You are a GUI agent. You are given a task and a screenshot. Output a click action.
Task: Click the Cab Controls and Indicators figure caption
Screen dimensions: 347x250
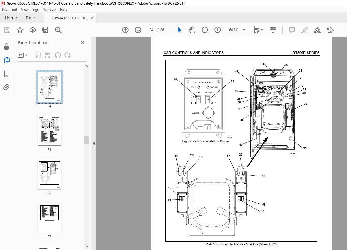[x=241, y=244]
